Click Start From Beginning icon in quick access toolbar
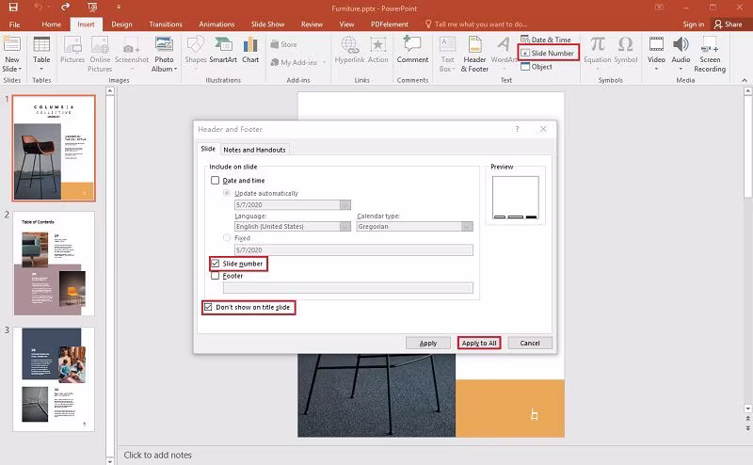 tap(92, 8)
